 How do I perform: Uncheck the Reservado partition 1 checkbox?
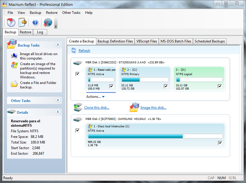111,86
